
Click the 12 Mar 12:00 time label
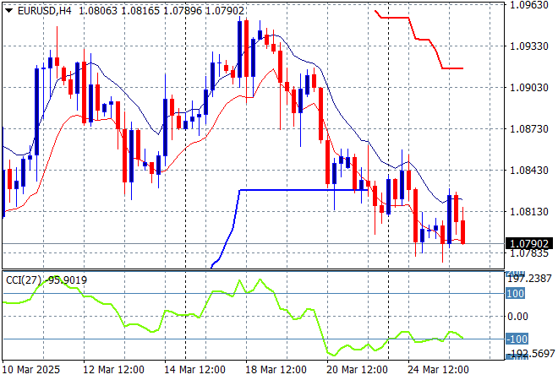click(113, 370)
